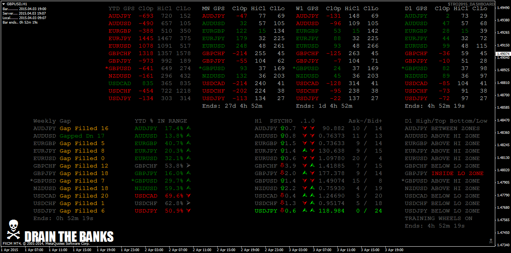Click the green up arrow next to AUDJPY 17.4%
This screenshot has width=511, height=253.
[x=188, y=128]
